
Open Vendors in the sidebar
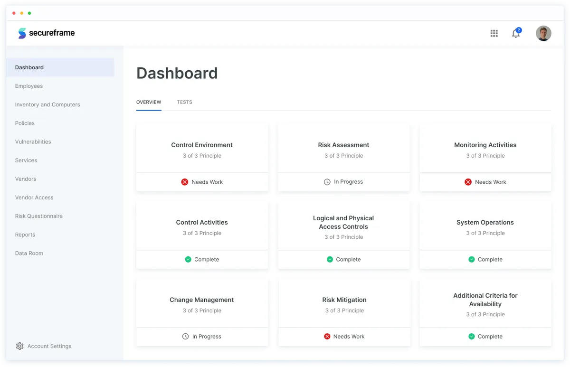pyautogui.click(x=26, y=179)
